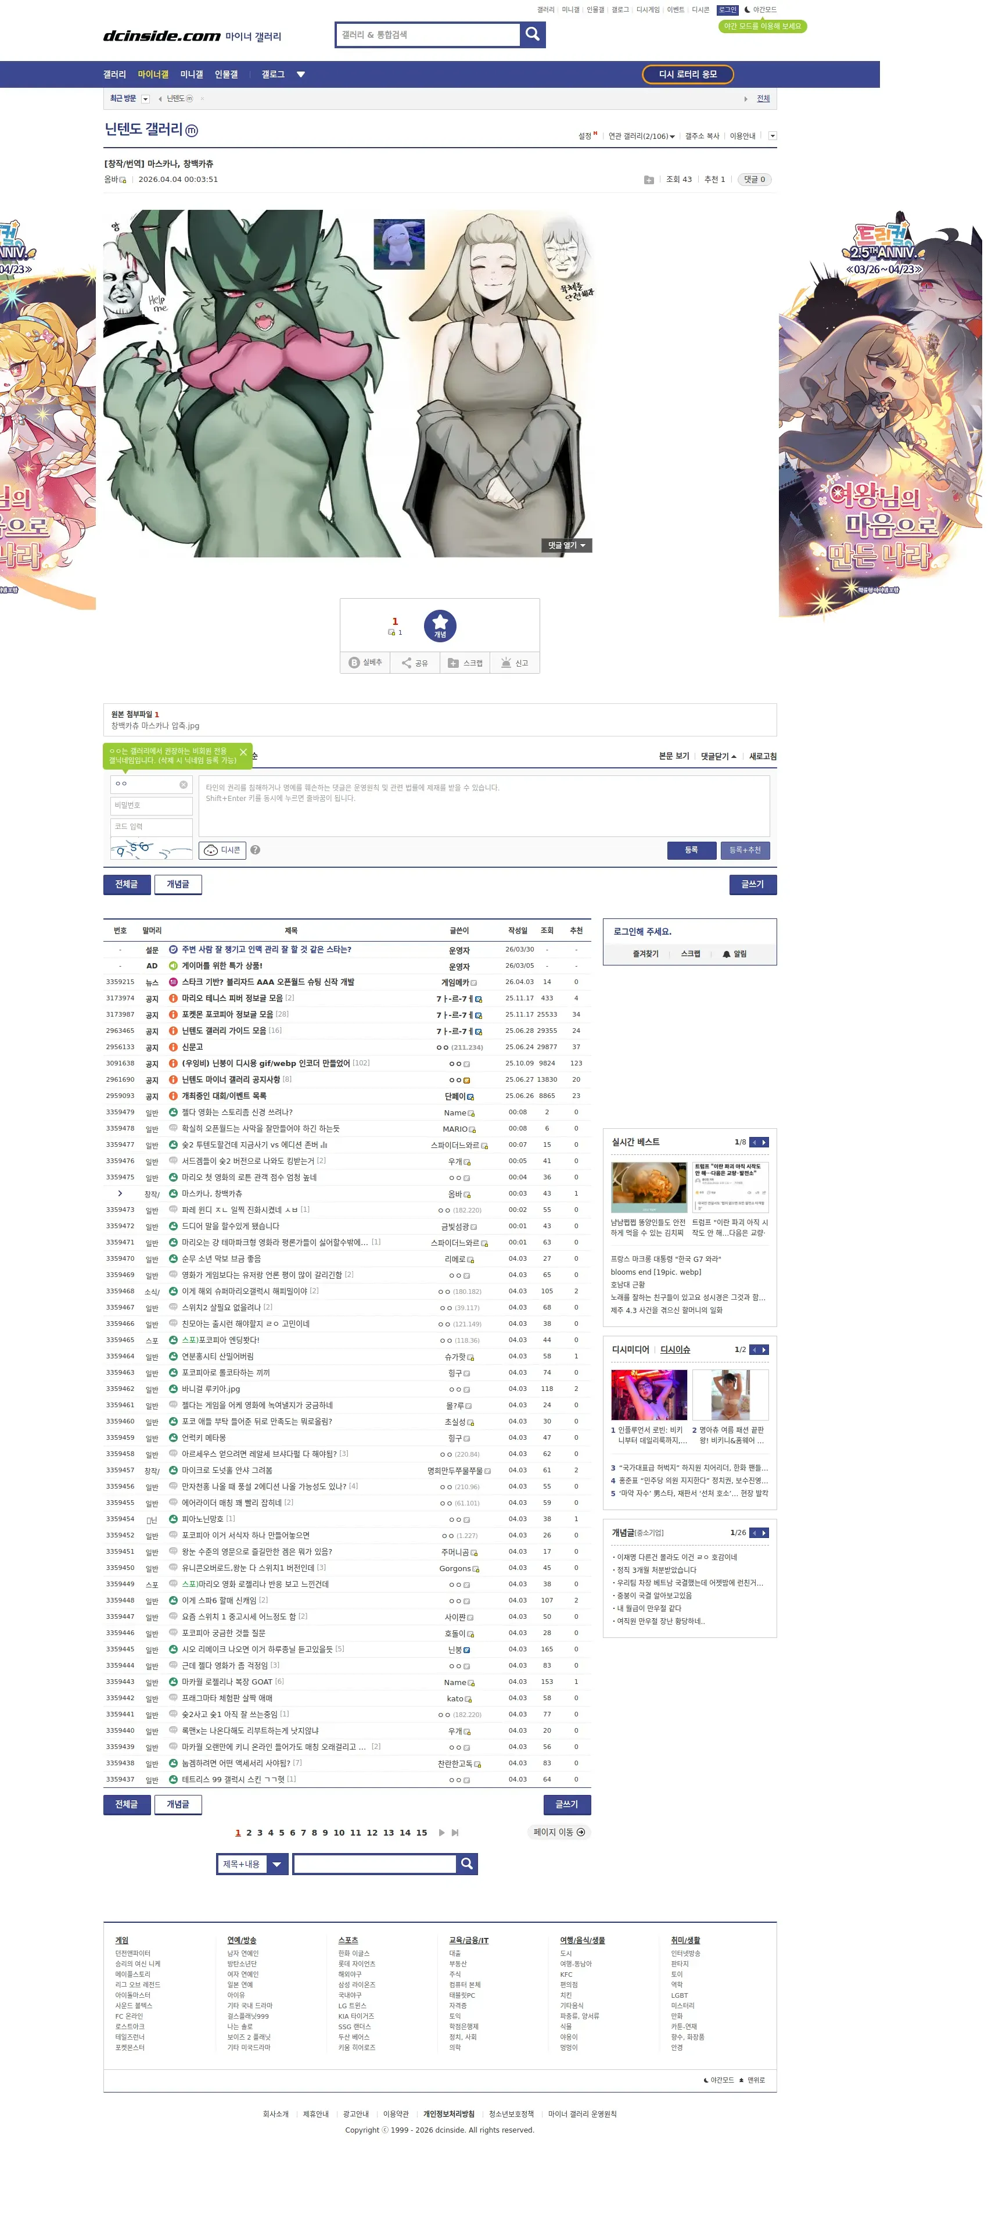988x2239 pixels.
Task: Share the post with the 공유 button
Action: coord(415,662)
